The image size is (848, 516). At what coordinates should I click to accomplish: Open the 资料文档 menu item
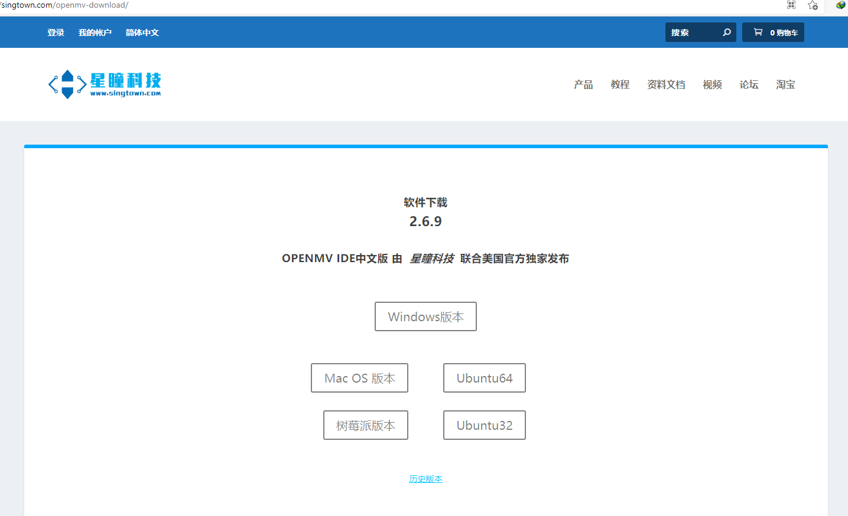pyautogui.click(x=666, y=84)
